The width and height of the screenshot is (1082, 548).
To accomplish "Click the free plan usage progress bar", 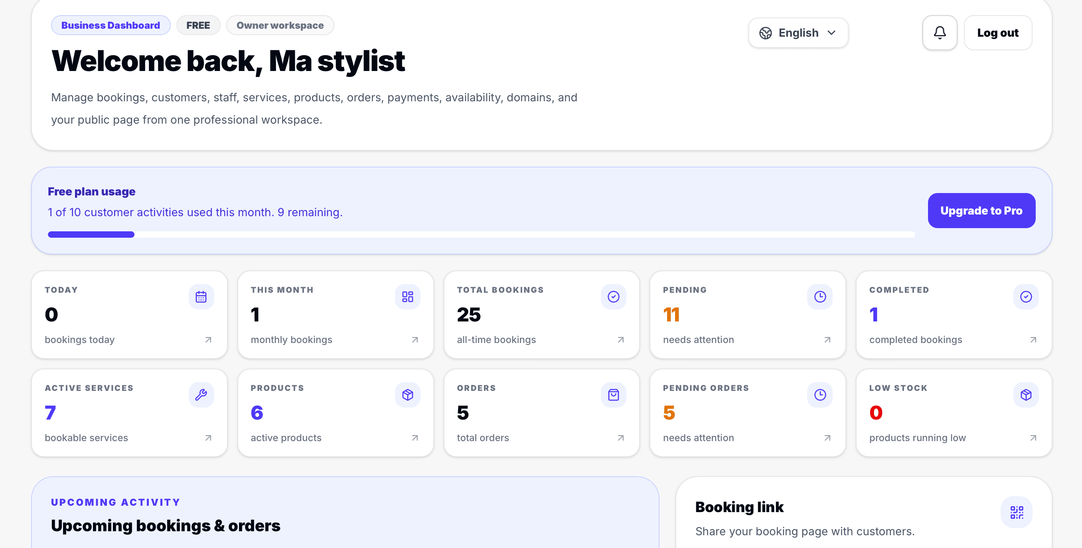I will 482,235.
